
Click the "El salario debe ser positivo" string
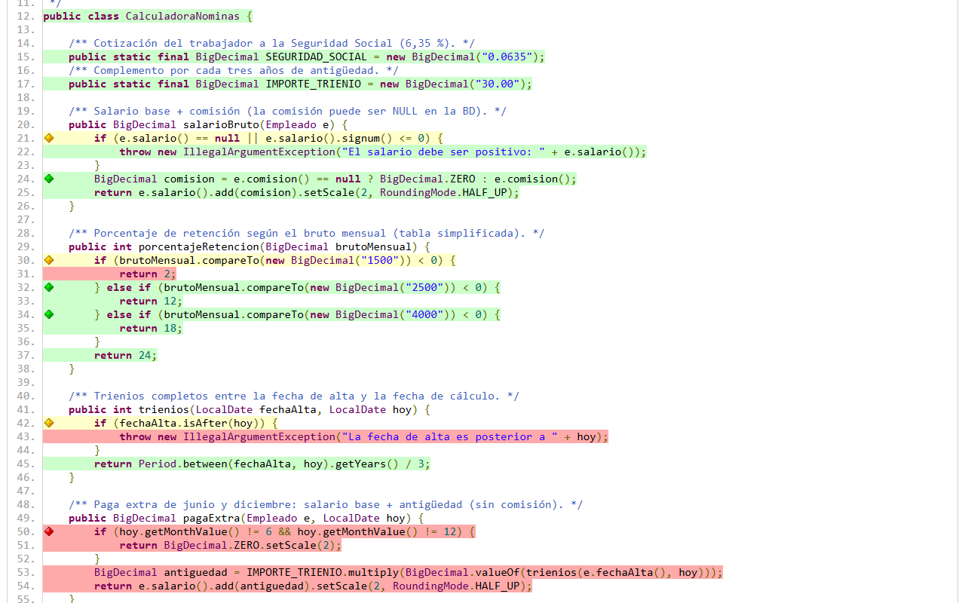click(443, 152)
